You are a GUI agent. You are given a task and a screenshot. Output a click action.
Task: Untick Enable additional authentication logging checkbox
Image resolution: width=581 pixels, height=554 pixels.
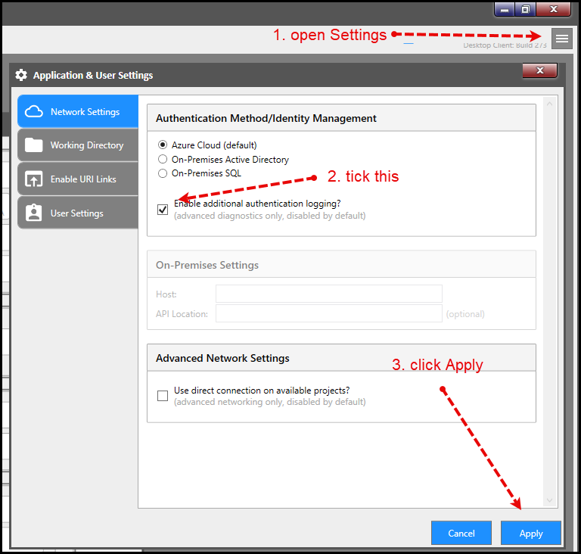point(163,210)
